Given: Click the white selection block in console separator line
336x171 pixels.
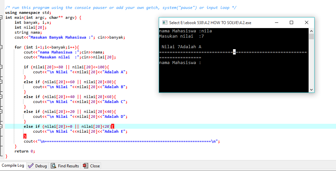Looking at the screenshot, I should [x=234, y=52].
